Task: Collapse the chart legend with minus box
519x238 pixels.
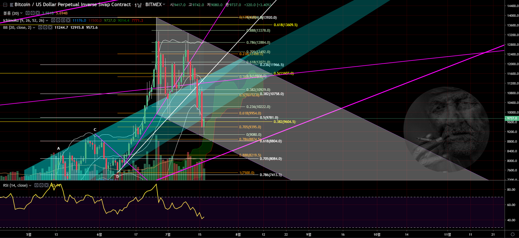Action: pyautogui.click(x=5, y=5)
